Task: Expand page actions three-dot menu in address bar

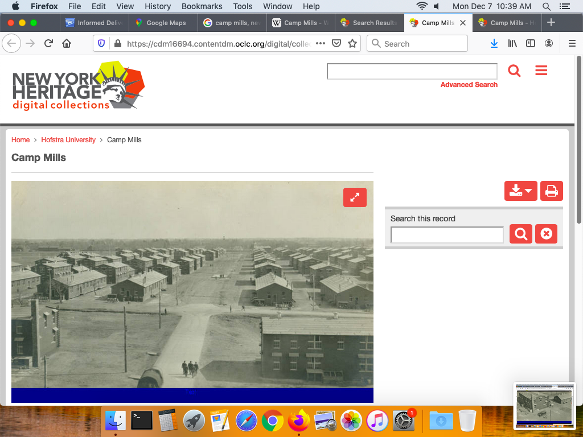Action: pyautogui.click(x=321, y=44)
